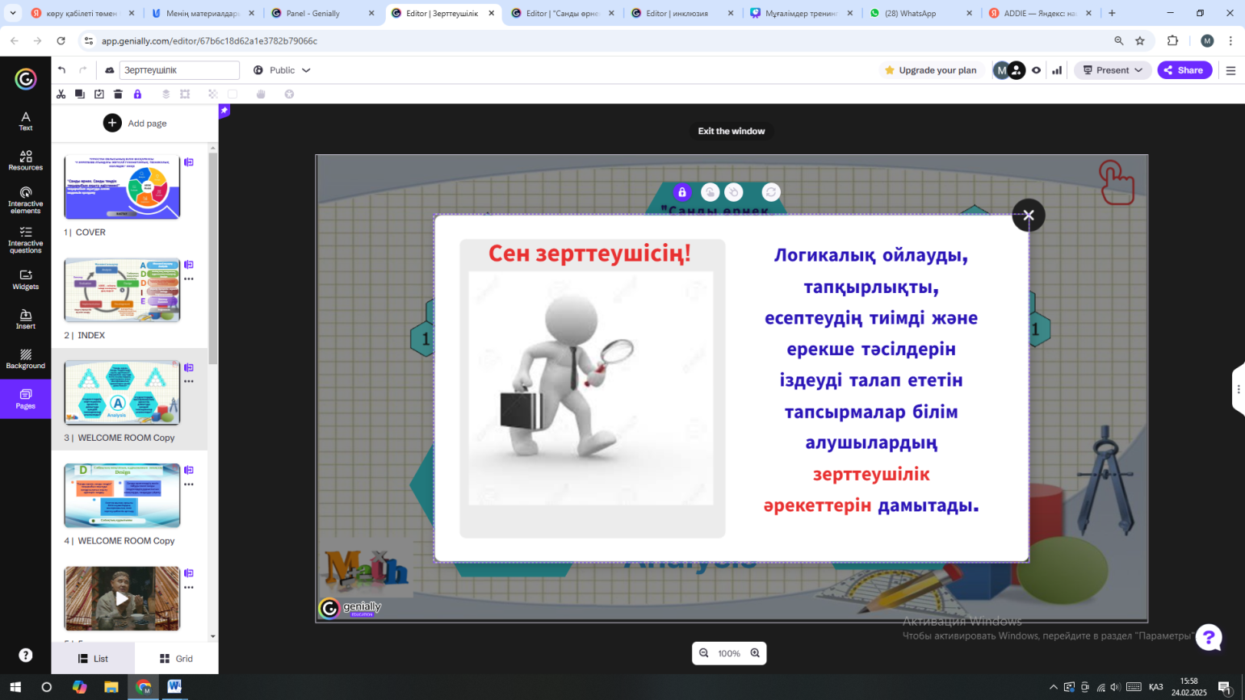Image resolution: width=1245 pixels, height=700 pixels.
Task: Toggle the purple lock above the popup
Action: (x=682, y=192)
